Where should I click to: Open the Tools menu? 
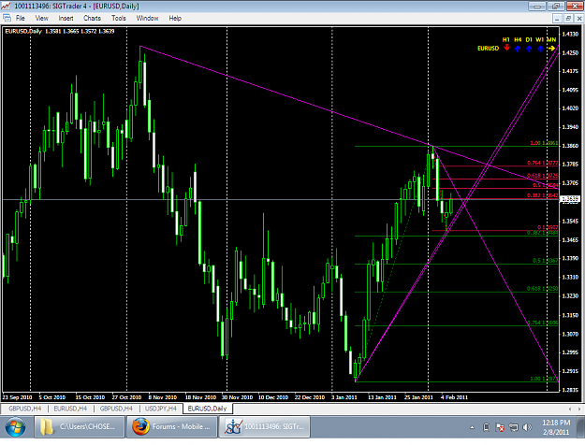pyautogui.click(x=119, y=18)
